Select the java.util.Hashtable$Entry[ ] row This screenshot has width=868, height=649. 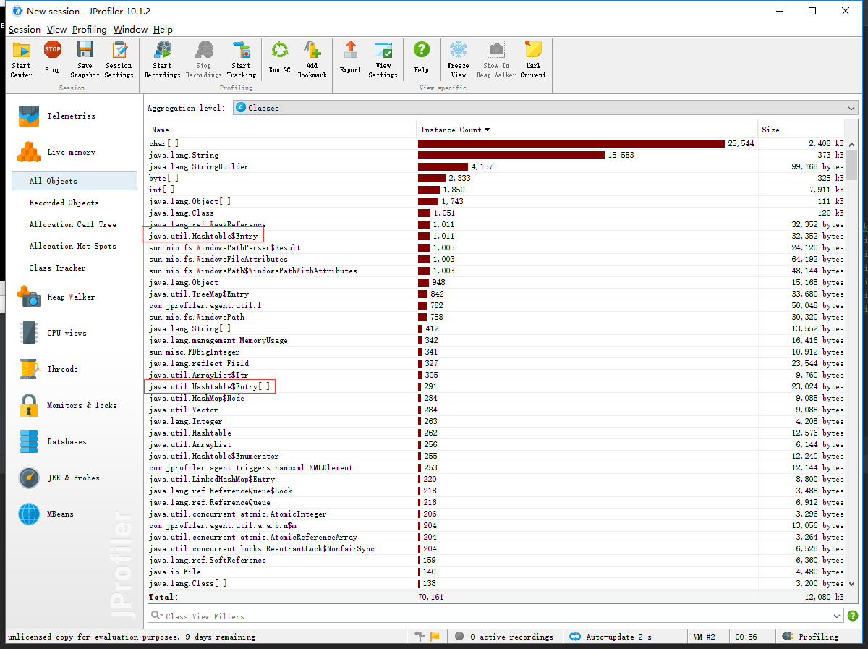(x=497, y=386)
